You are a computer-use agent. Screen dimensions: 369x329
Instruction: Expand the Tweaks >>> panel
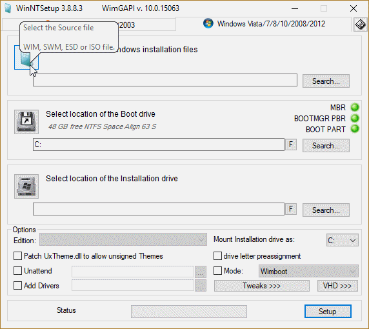coord(261,286)
